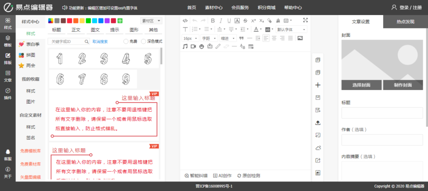This screenshot has height=191, width=428.
Task: Click the fullscreen editor icon
Action: 305,21
